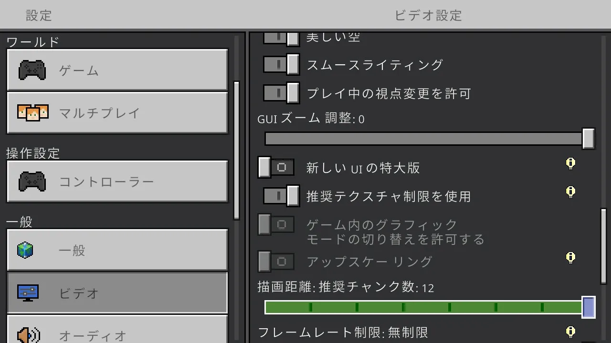This screenshot has width=611, height=343.
Task: Click the speaker icon beside オーディオ
Action: 29,334
